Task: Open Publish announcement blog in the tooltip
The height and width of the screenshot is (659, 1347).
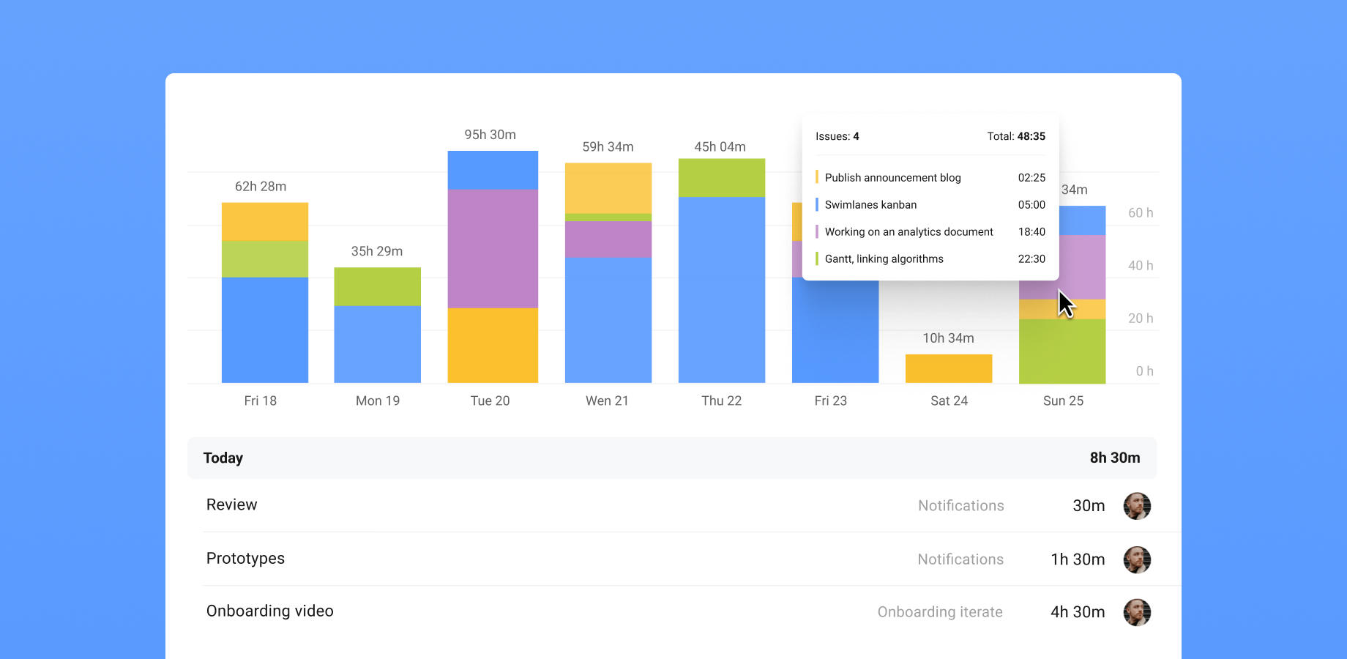Action: coord(892,178)
